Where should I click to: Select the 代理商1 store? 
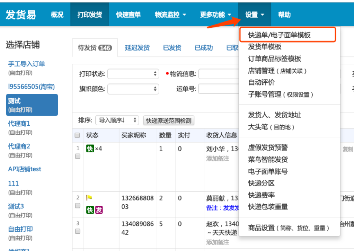click(19, 124)
